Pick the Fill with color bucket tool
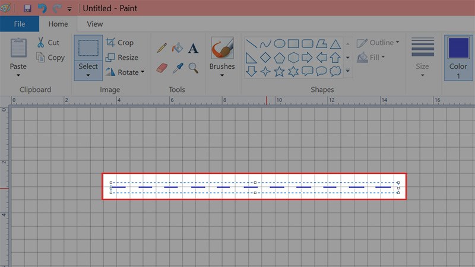The image size is (475, 267). pyautogui.click(x=178, y=48)
